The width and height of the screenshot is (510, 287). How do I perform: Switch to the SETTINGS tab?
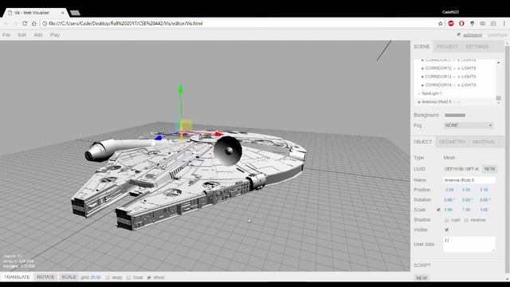477,46
